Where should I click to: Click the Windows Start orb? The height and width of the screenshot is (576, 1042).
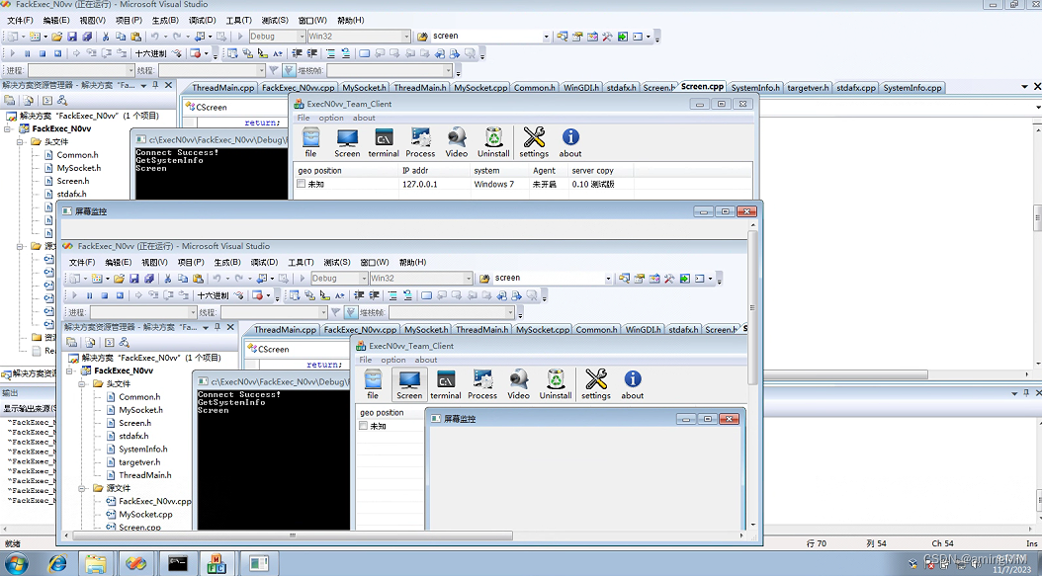tap(15, 564)
